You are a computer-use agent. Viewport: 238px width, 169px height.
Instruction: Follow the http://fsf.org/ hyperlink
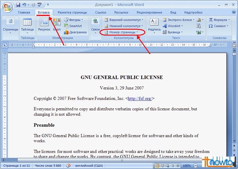point(140,98)
